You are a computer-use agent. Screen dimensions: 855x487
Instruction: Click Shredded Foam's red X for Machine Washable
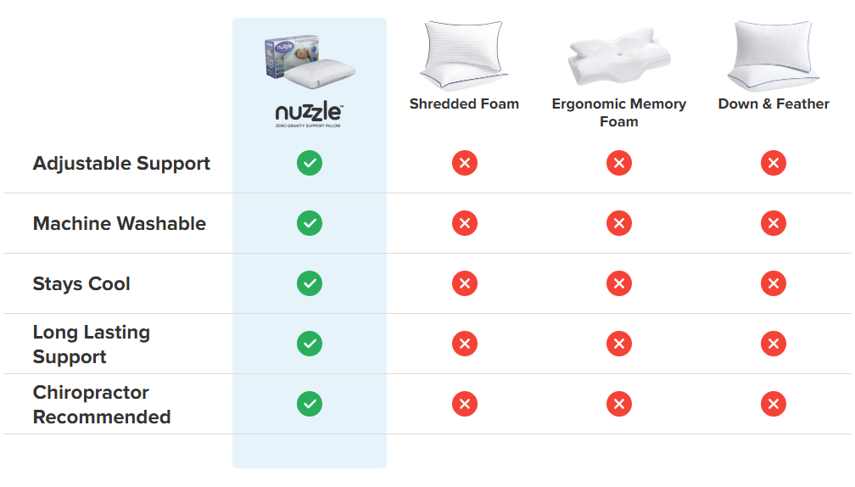pyautogui.click(x=464, y=223)
